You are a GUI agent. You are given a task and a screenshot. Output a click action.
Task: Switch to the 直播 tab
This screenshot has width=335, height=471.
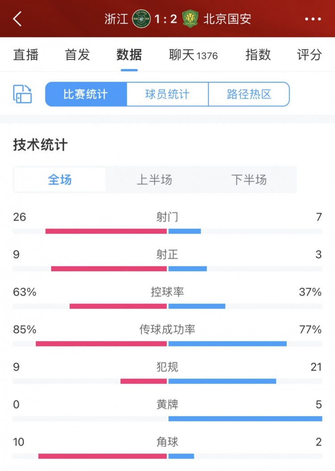(x=26, y=55)
